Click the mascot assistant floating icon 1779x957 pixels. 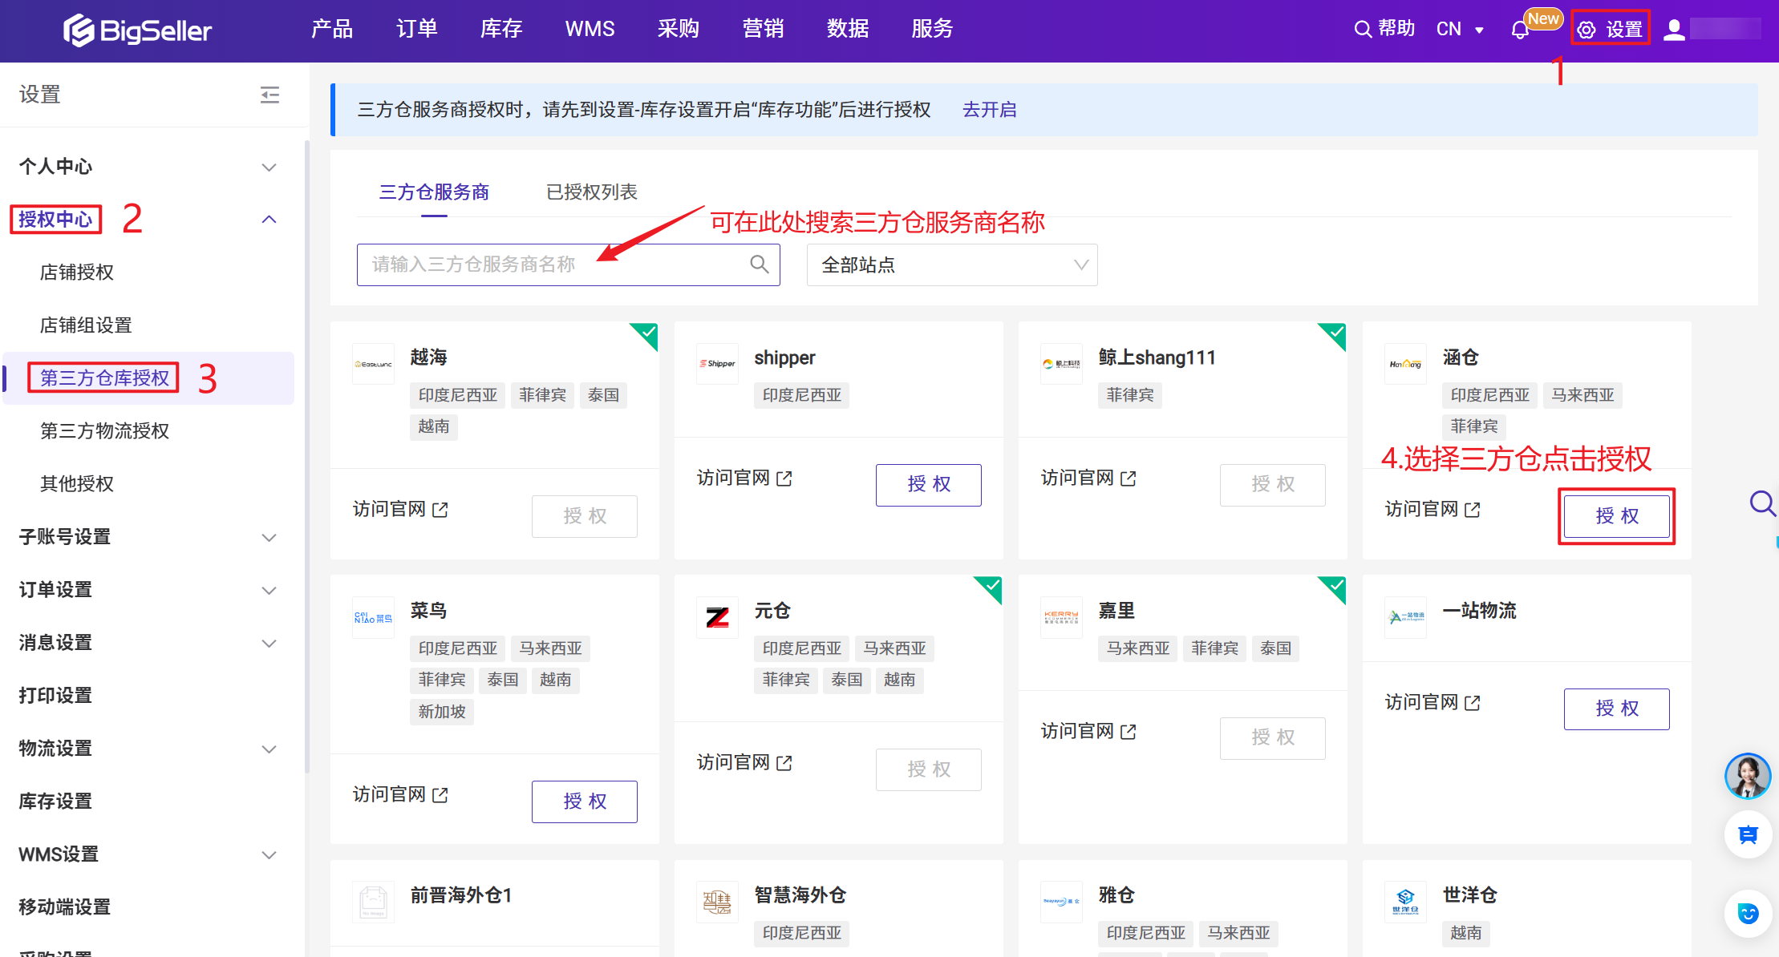point(1748,913)
